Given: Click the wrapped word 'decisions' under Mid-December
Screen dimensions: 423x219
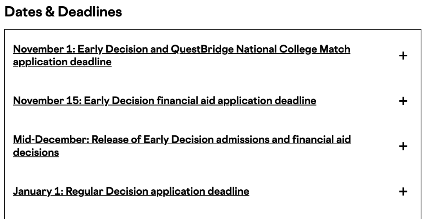Looking at the screenshot, I should tap(36, 153).
